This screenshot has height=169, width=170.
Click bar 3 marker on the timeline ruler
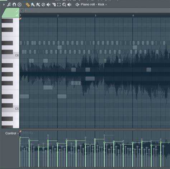[95, 16]
